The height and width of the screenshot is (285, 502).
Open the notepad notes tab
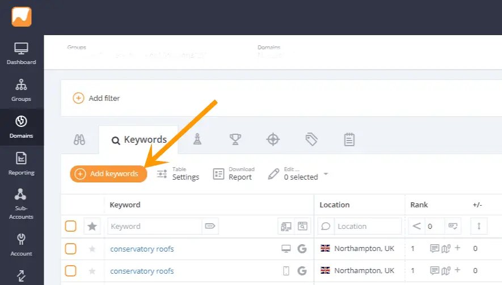[349, 139]
